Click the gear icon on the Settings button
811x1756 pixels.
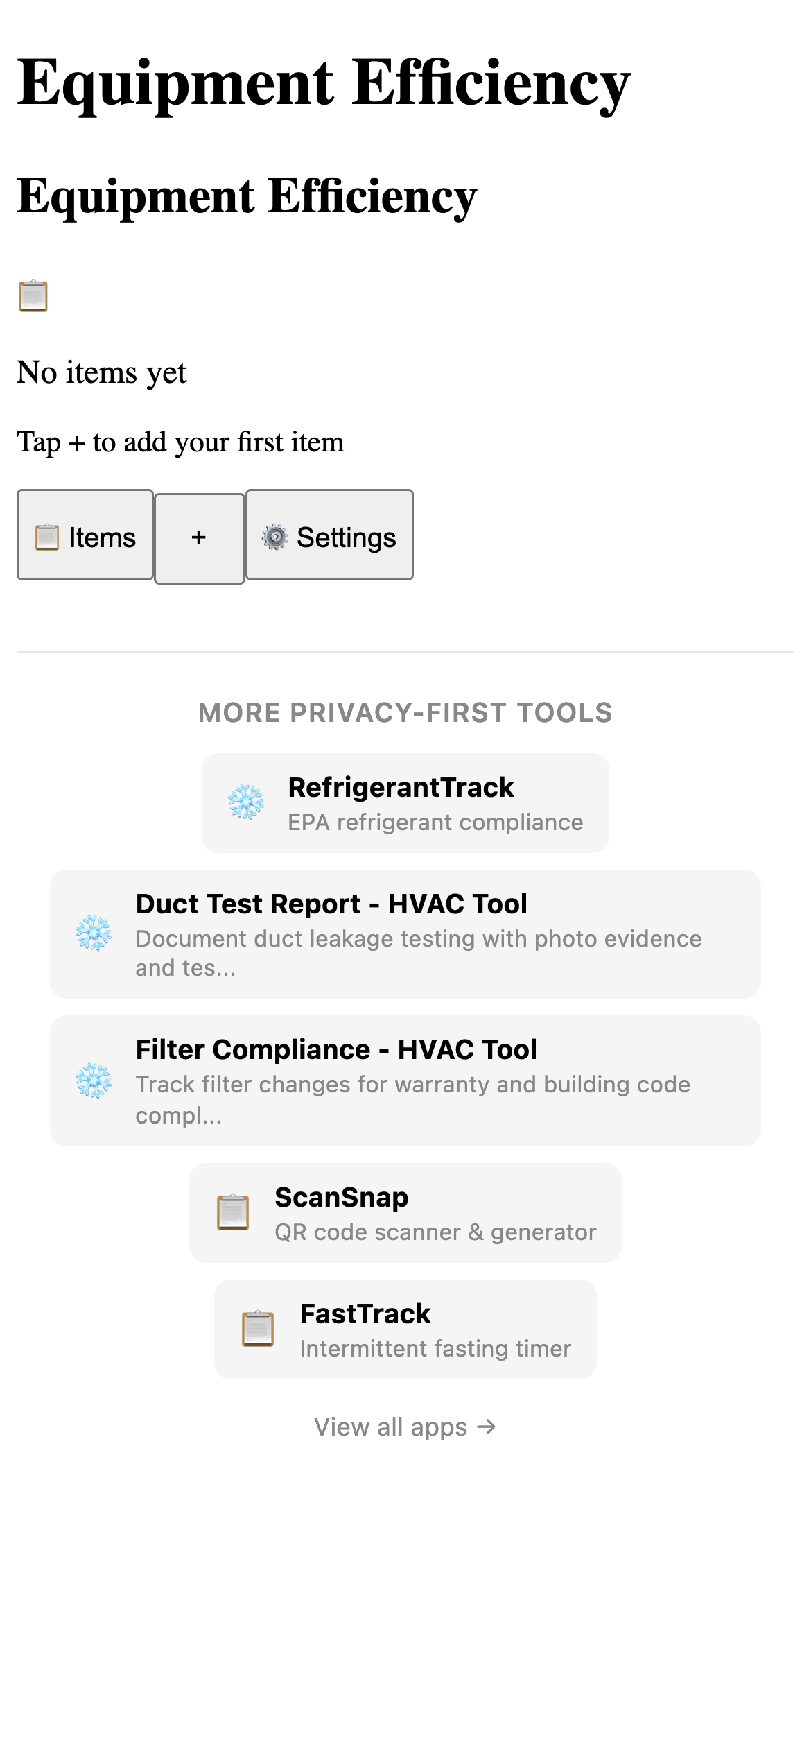[x=274, y=536]
